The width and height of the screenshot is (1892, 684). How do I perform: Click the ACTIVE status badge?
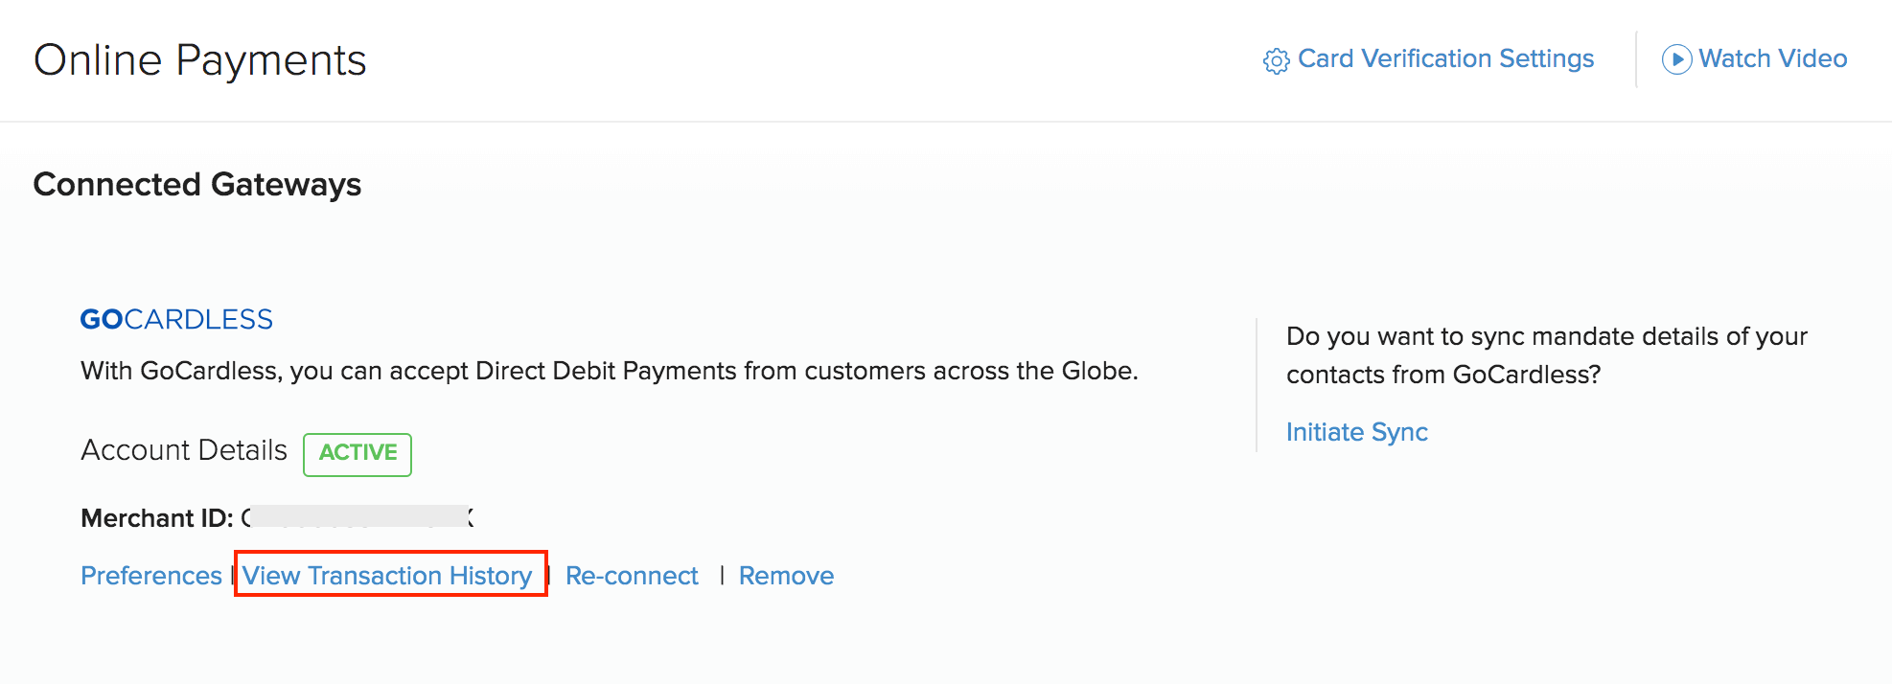(x=357, y=454)
